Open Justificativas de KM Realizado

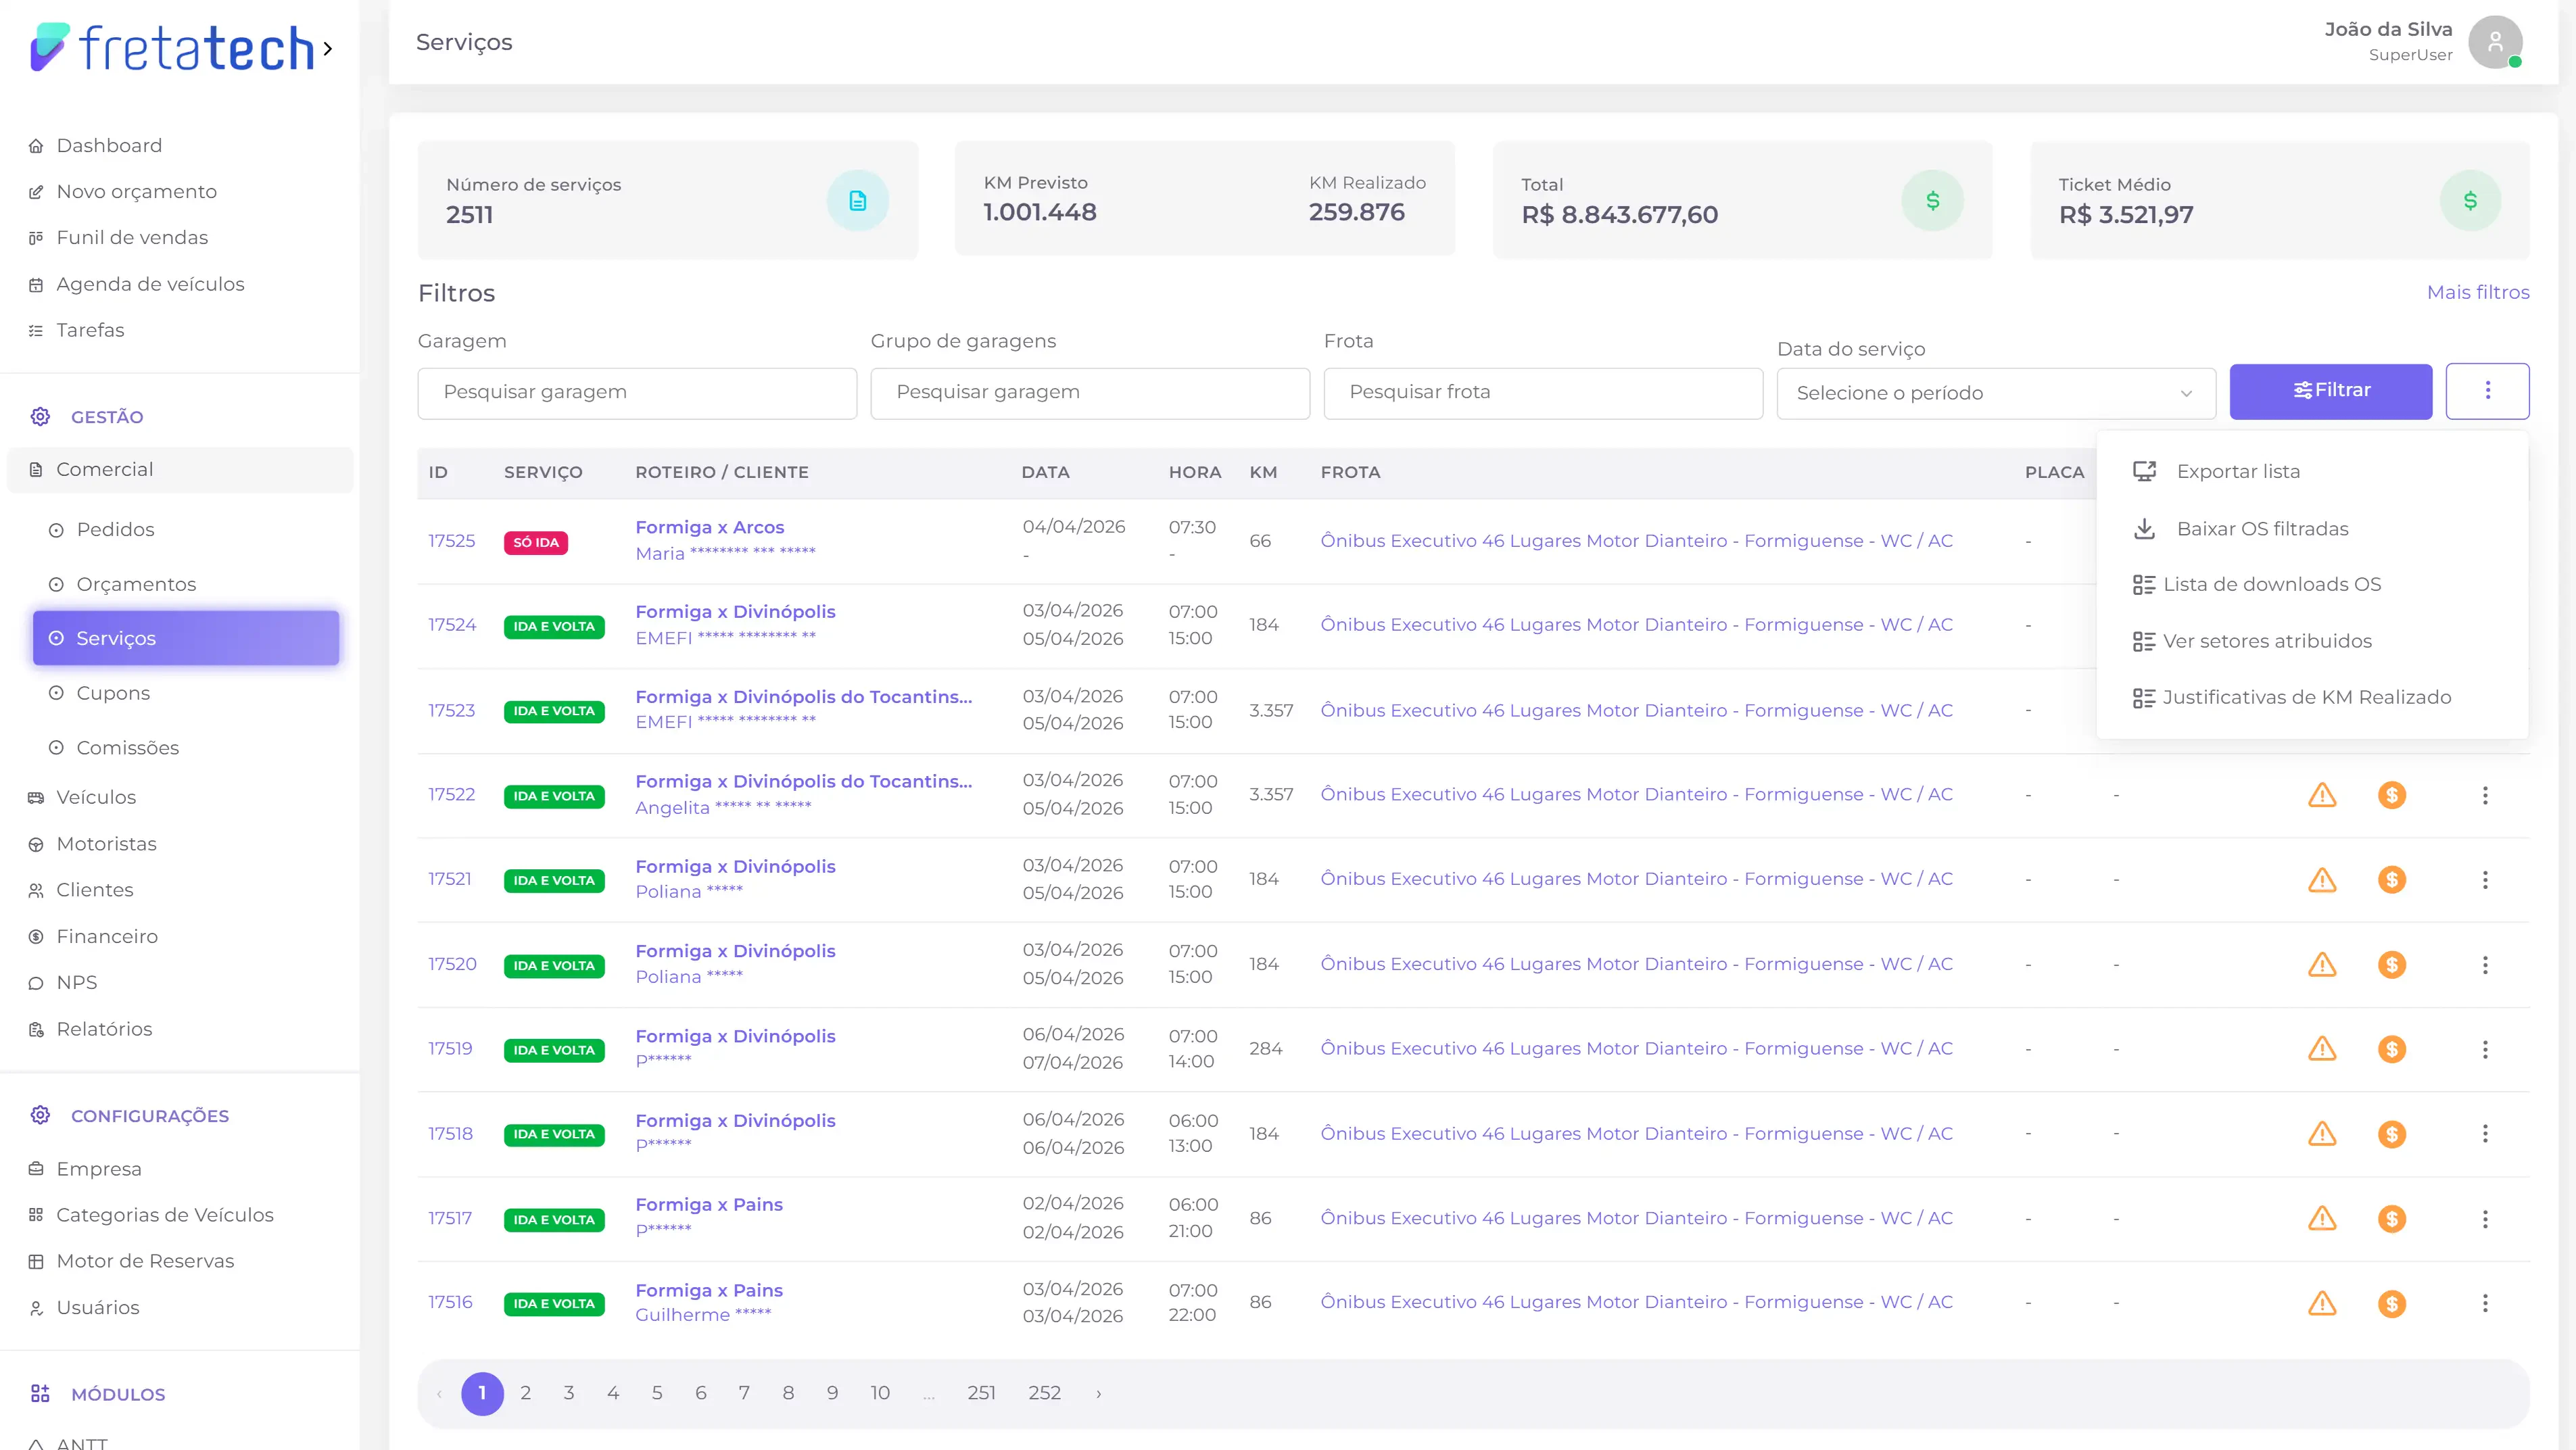click(x=2306, y=697)
